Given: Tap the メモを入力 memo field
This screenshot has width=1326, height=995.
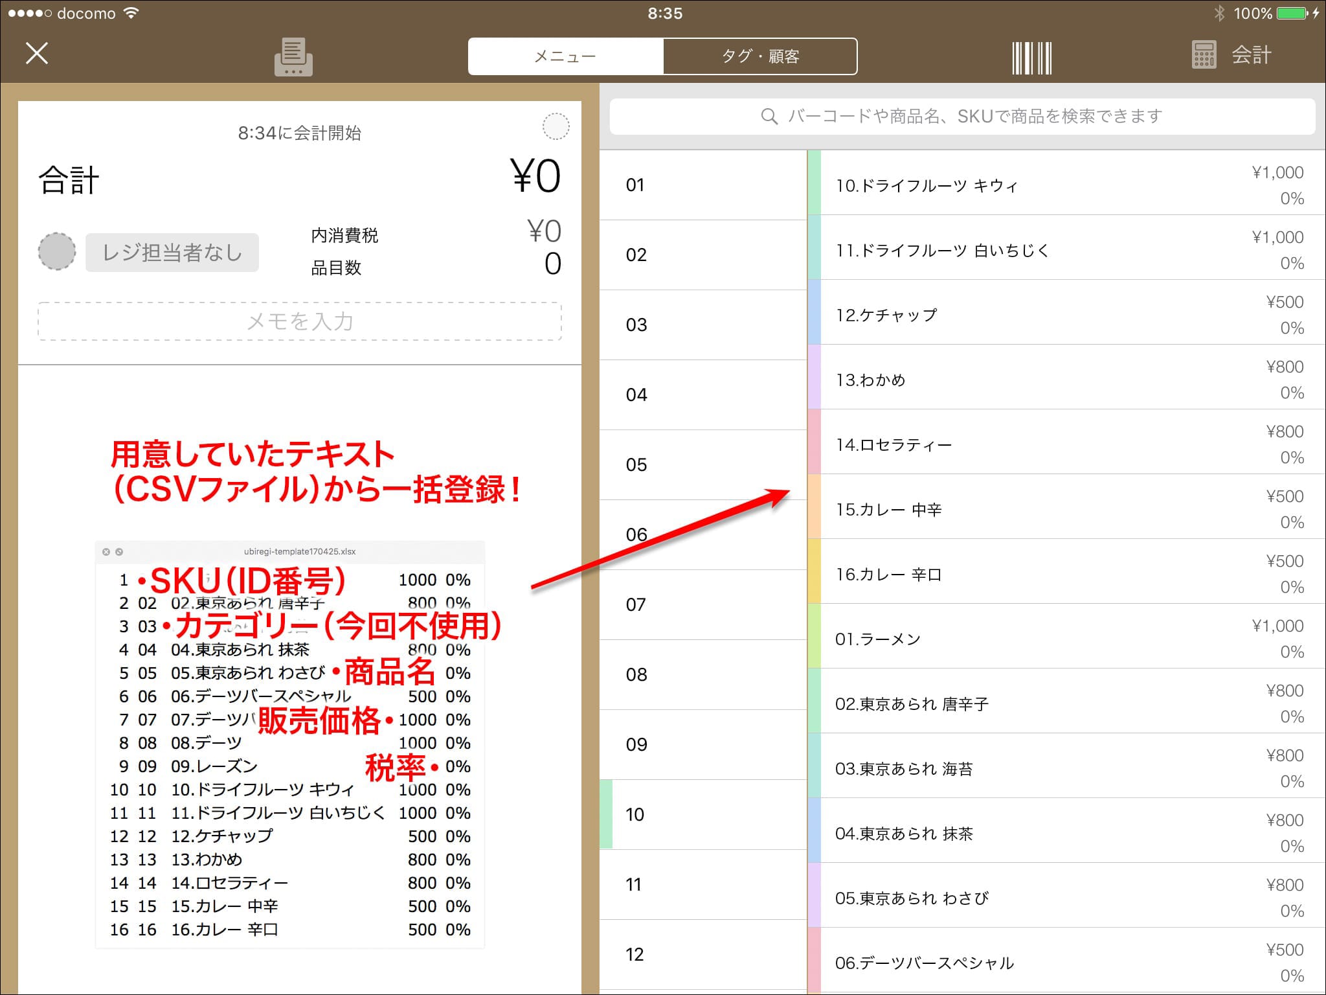Looking at the screenshot, I should pos(300,321).
